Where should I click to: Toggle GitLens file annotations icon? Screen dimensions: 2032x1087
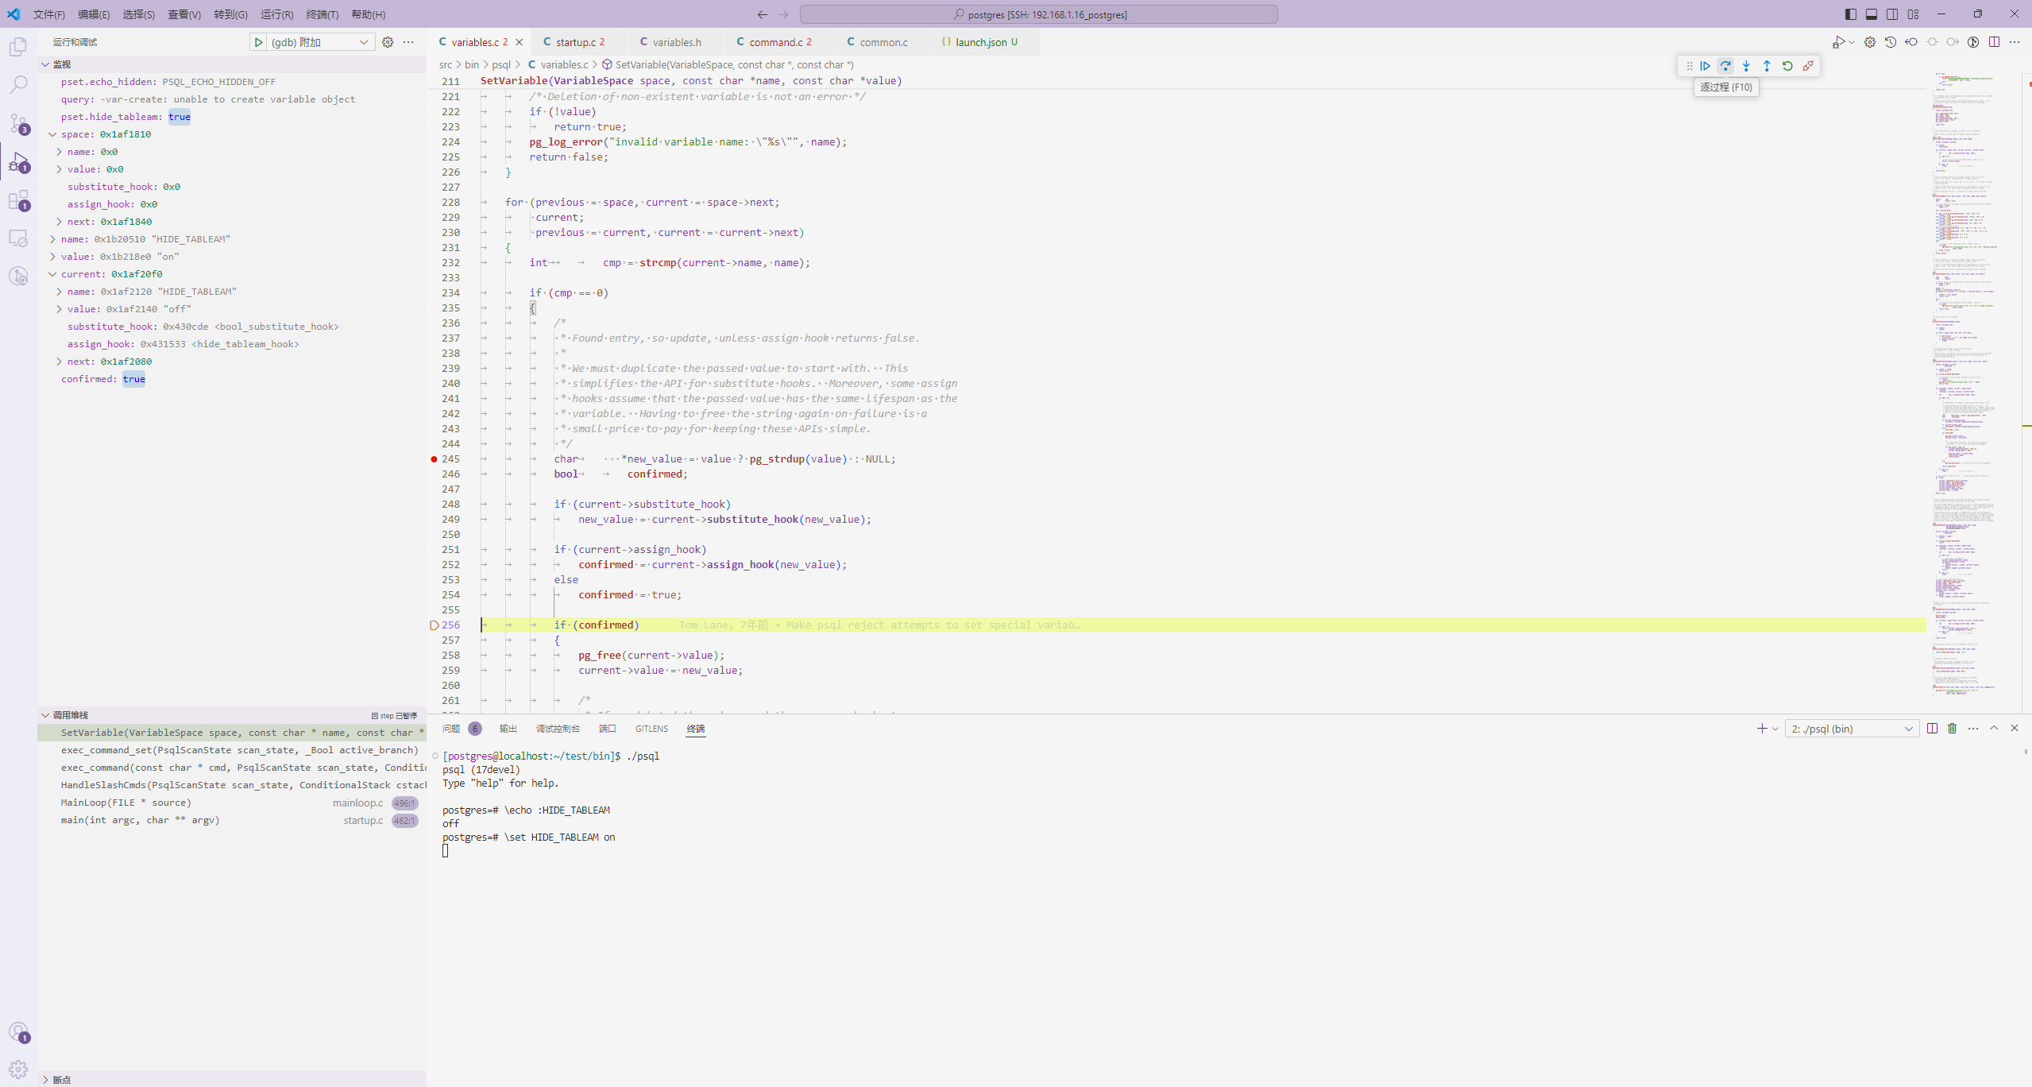(x=1973, y=42)
